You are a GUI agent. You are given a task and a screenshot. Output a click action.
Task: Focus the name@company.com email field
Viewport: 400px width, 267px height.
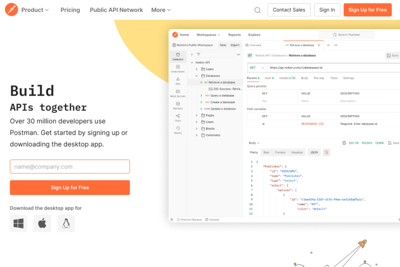(70, 166)
